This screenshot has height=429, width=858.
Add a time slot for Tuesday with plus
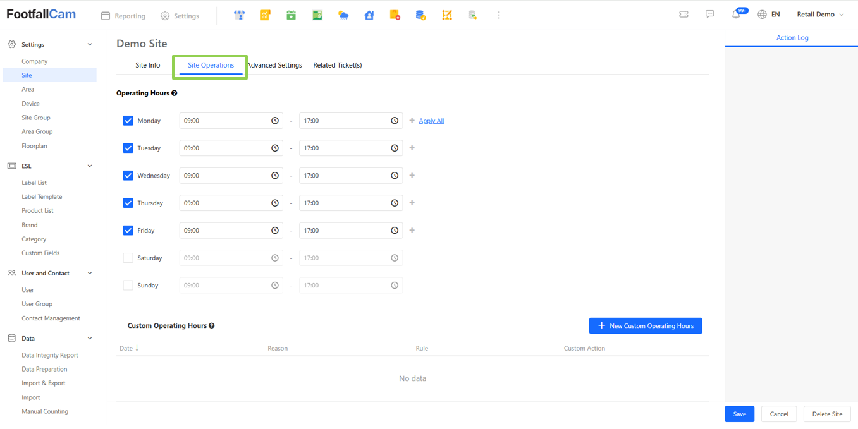[x=412, y=148]
